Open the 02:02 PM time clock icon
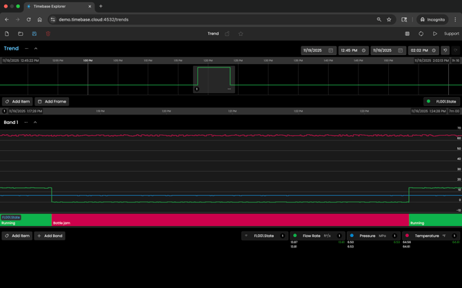This screenshot has height=288, width=462. (x=434, y=50)
